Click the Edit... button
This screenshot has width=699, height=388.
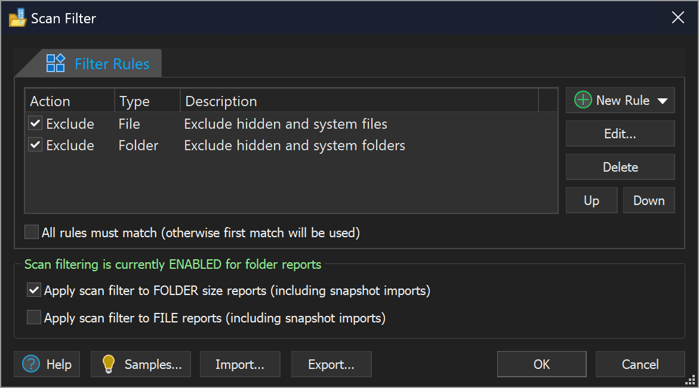[x=620, y=134]
